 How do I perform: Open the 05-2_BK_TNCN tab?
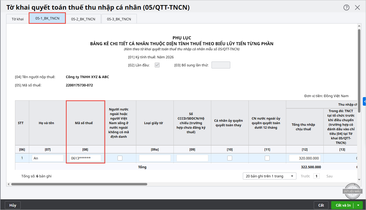pyautogui.click(x=83, y=19)
